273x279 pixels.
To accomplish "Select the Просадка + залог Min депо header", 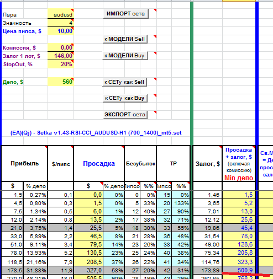I will (239, 163).
